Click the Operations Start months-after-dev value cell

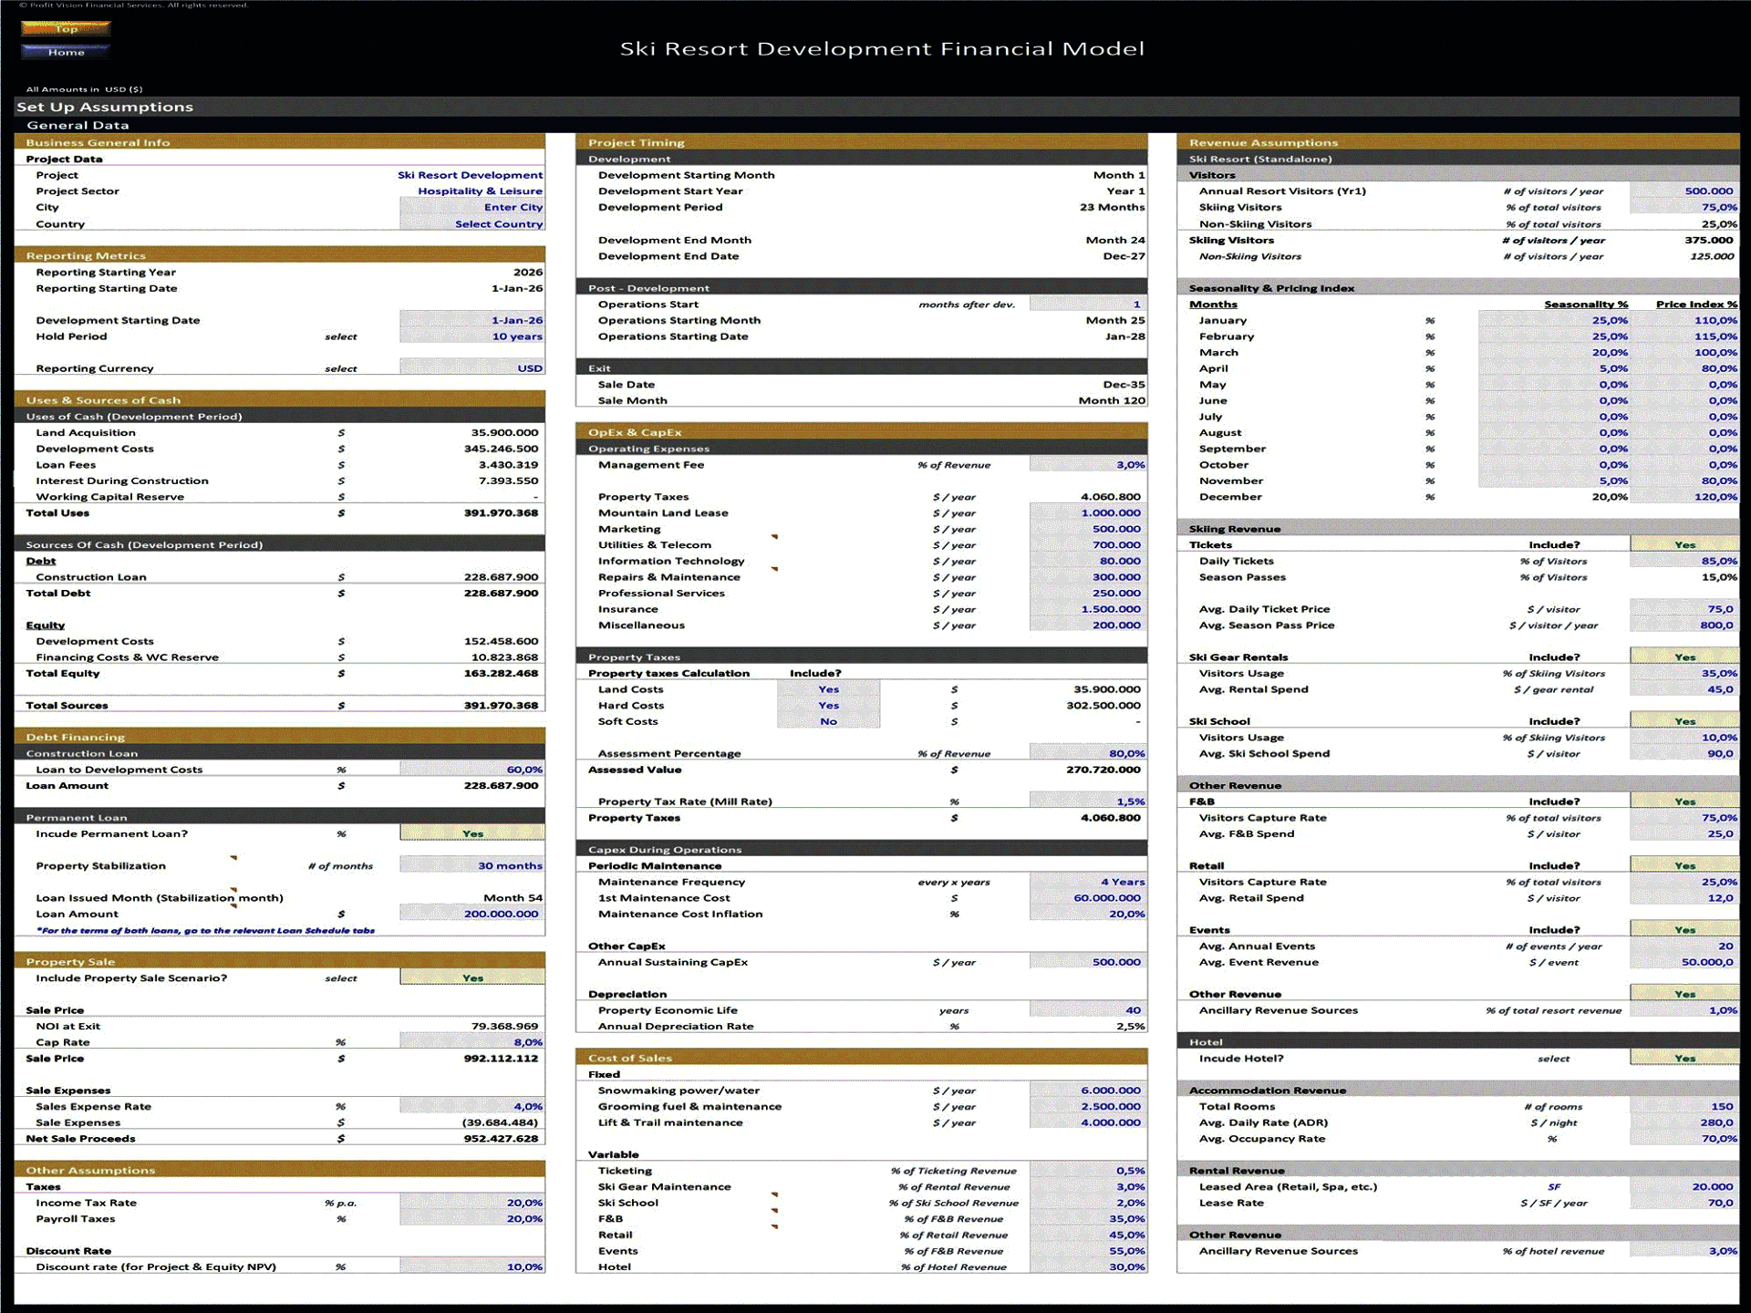1088,305
